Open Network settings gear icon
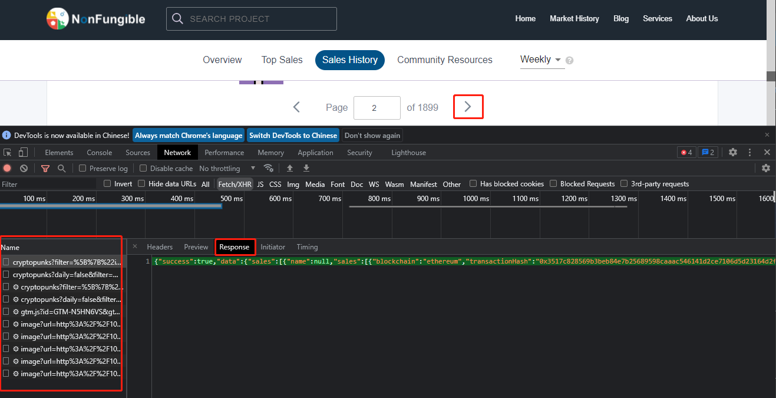Screen dimensions: 776x398 click(x=766, y=168)
